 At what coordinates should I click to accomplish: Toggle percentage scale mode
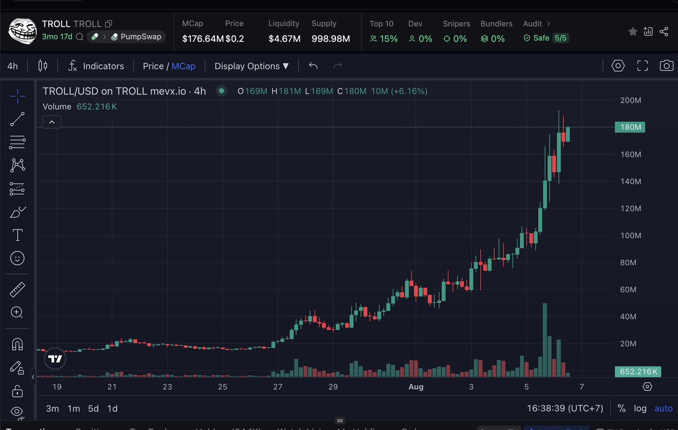[622, 408]
